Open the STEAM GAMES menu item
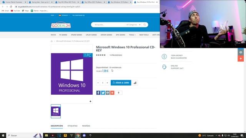The width and height of the screenshot is (246, 138). click(x=76, y=35)
